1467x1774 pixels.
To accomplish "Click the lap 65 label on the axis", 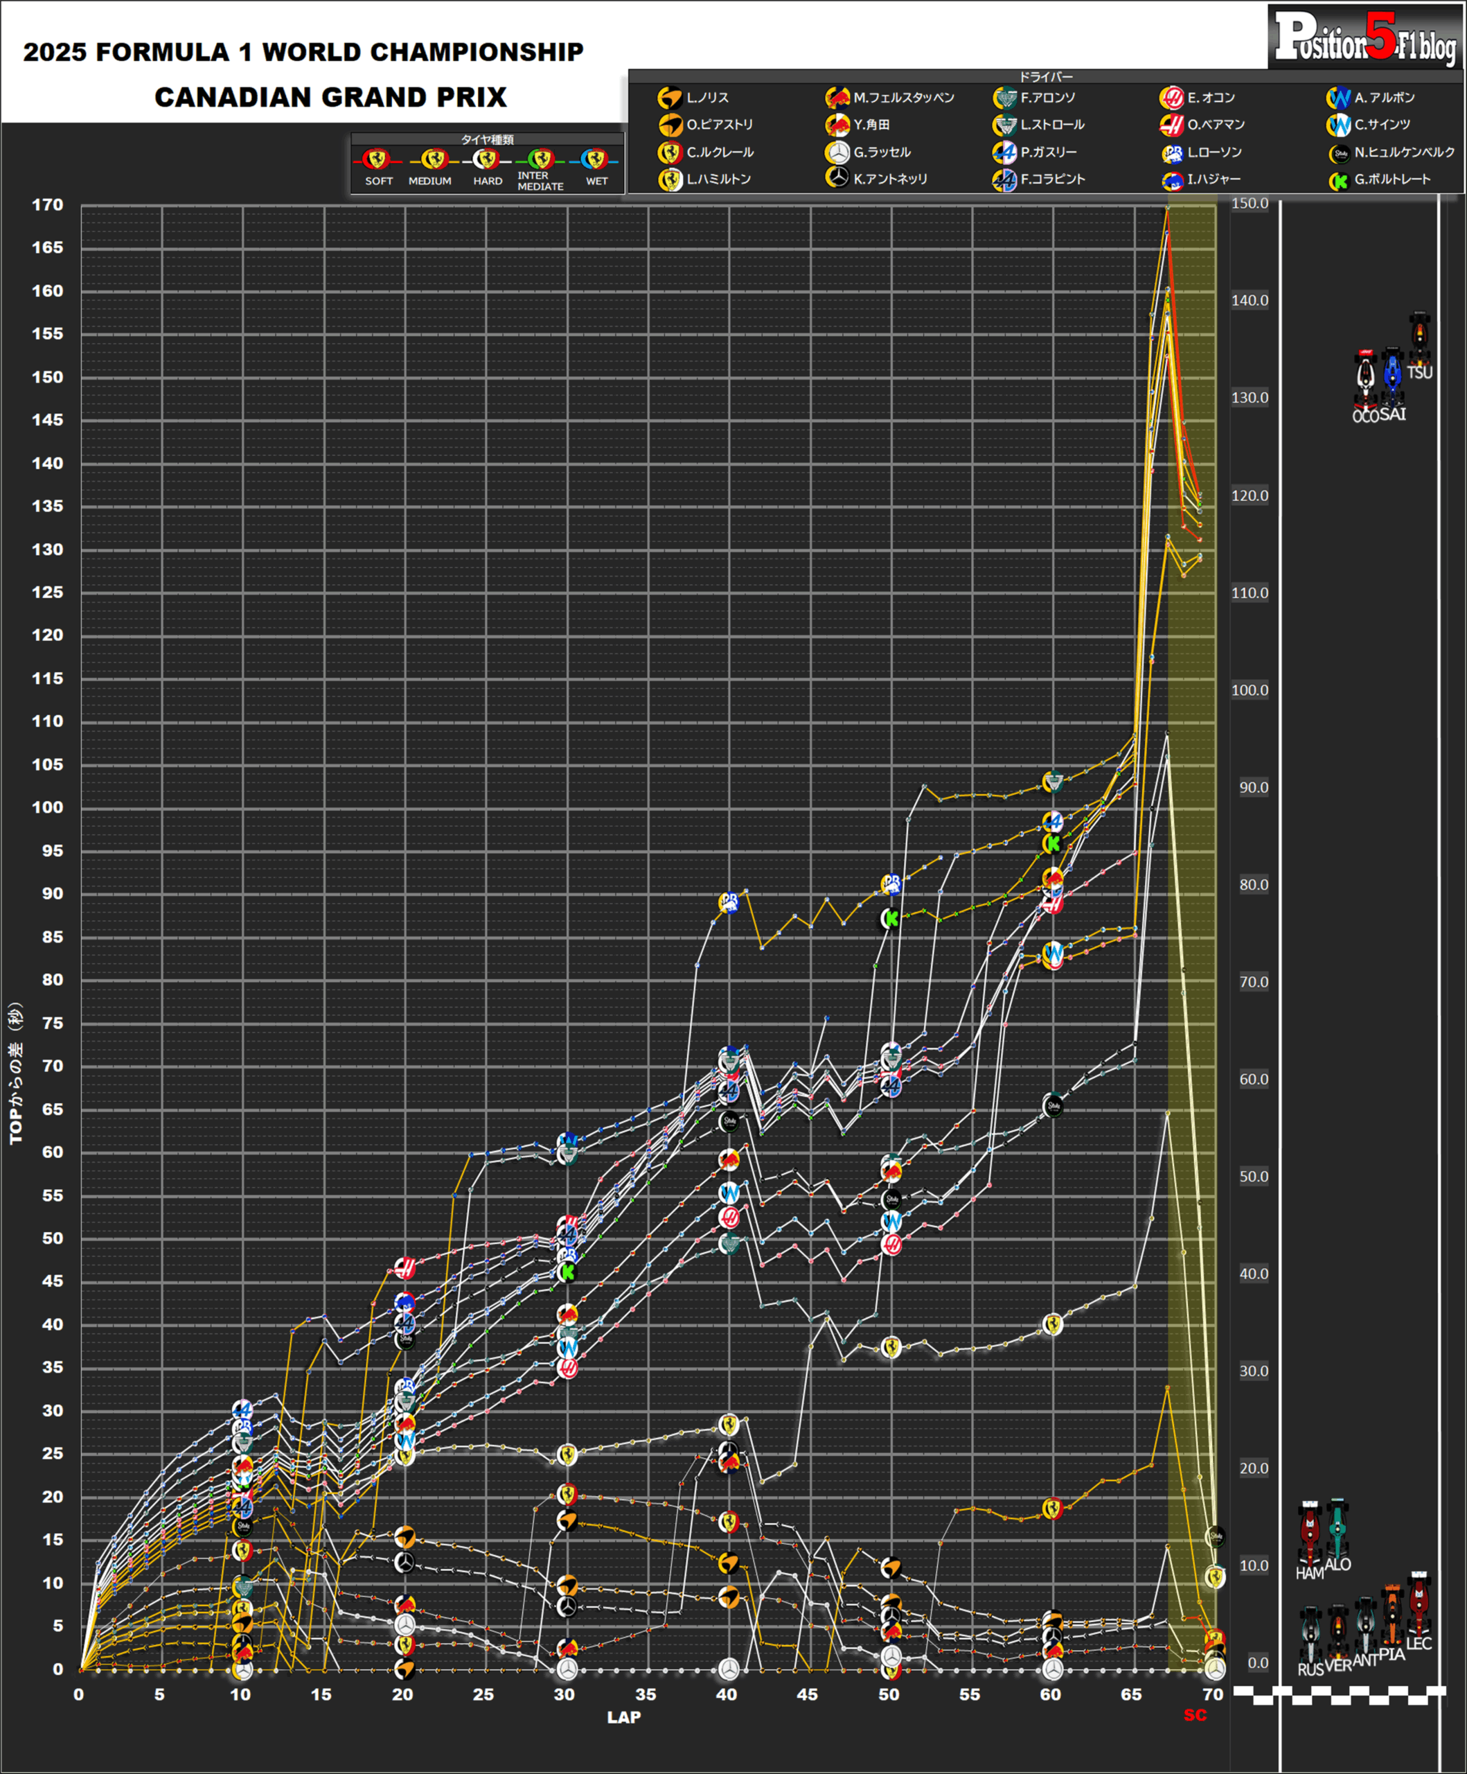I will tap(1131, 1694).
